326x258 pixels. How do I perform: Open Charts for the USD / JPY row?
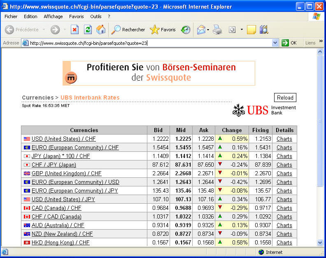pos(284,199)
